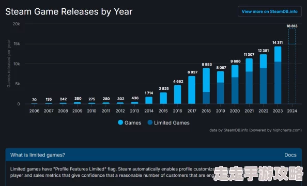Open the Docs link
The image size is (307, 186).
click(x=290, y=155)
